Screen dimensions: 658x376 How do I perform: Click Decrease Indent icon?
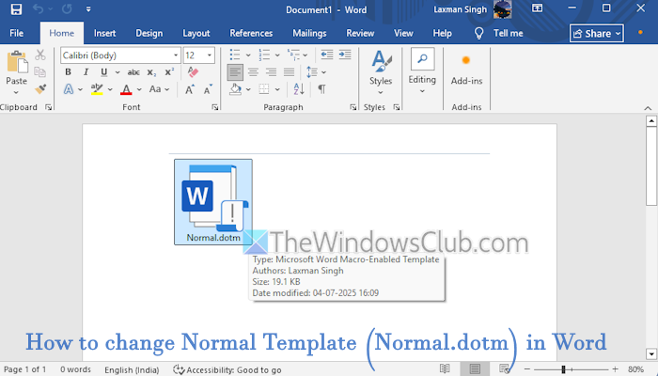coord(326,55)
